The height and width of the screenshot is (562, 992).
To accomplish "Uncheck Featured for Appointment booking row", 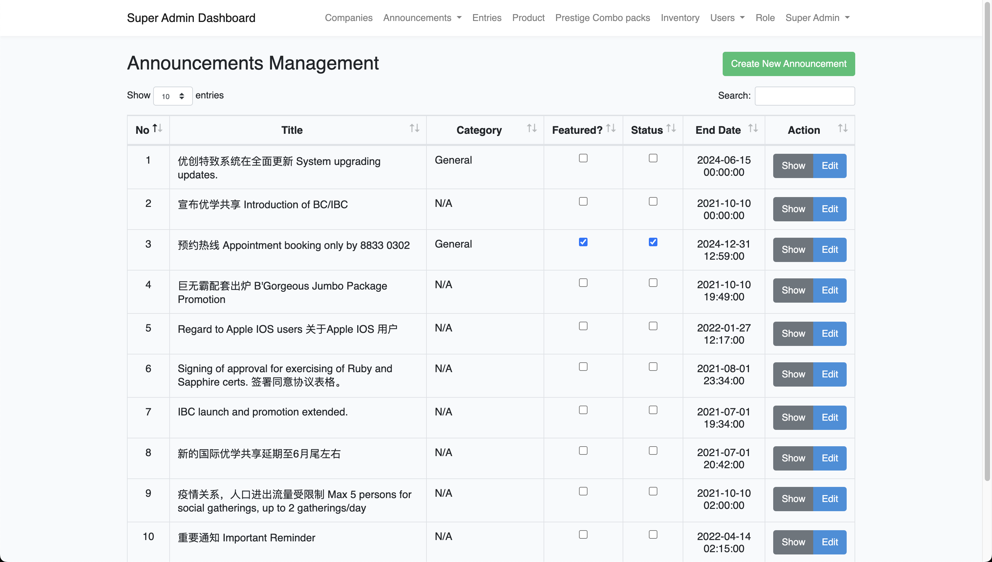I will pyautogui.click(x=583, y=242).
